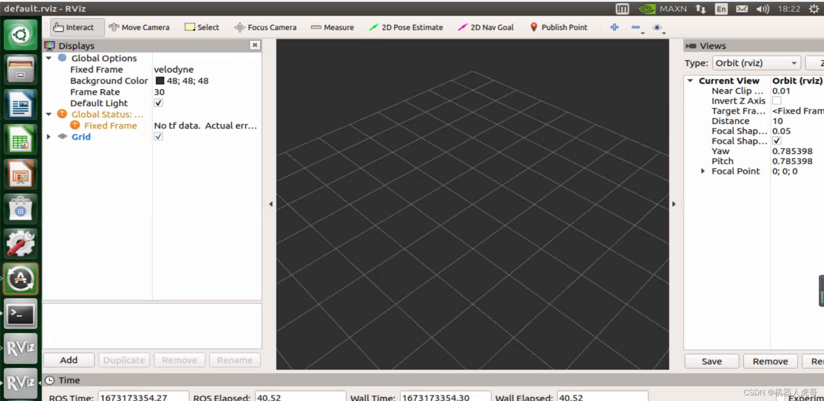824x401 pixels.
Task: Choose the Select tool
Action: (202, 27)
